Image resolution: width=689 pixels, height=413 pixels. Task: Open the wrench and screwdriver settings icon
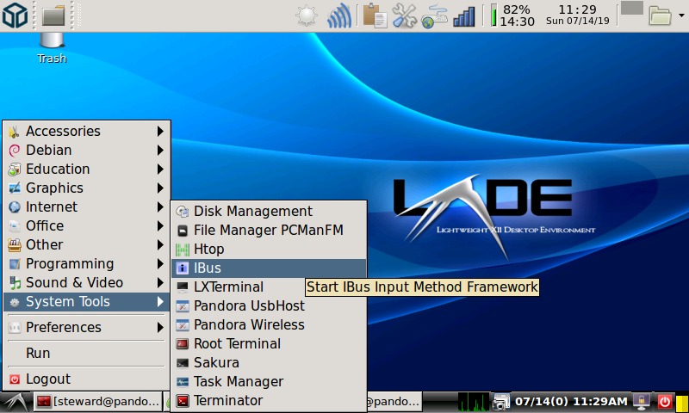404,15
